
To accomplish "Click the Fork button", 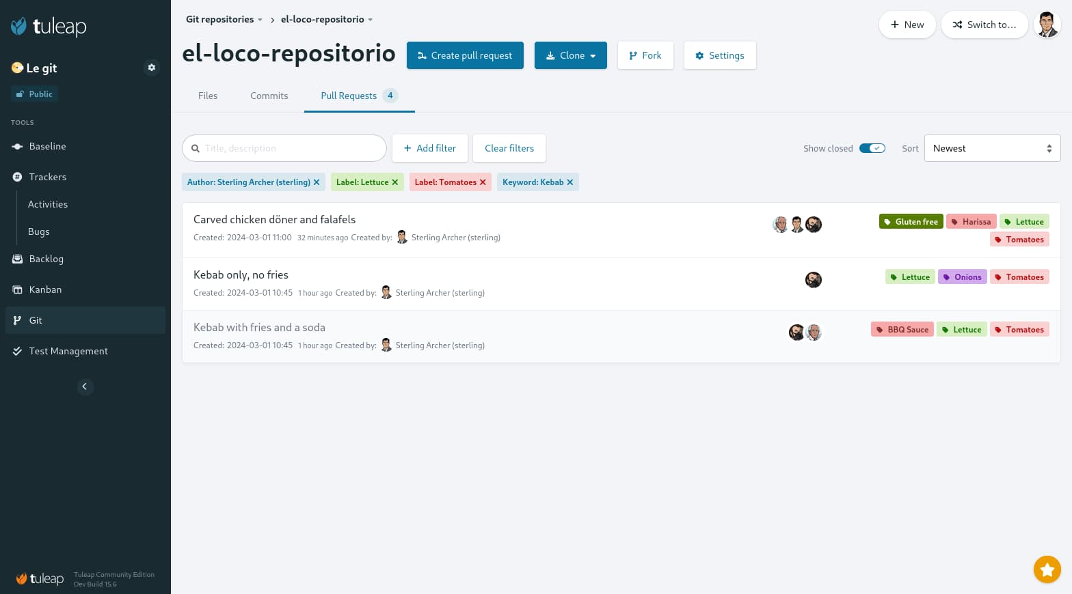I will click(645, 55).
